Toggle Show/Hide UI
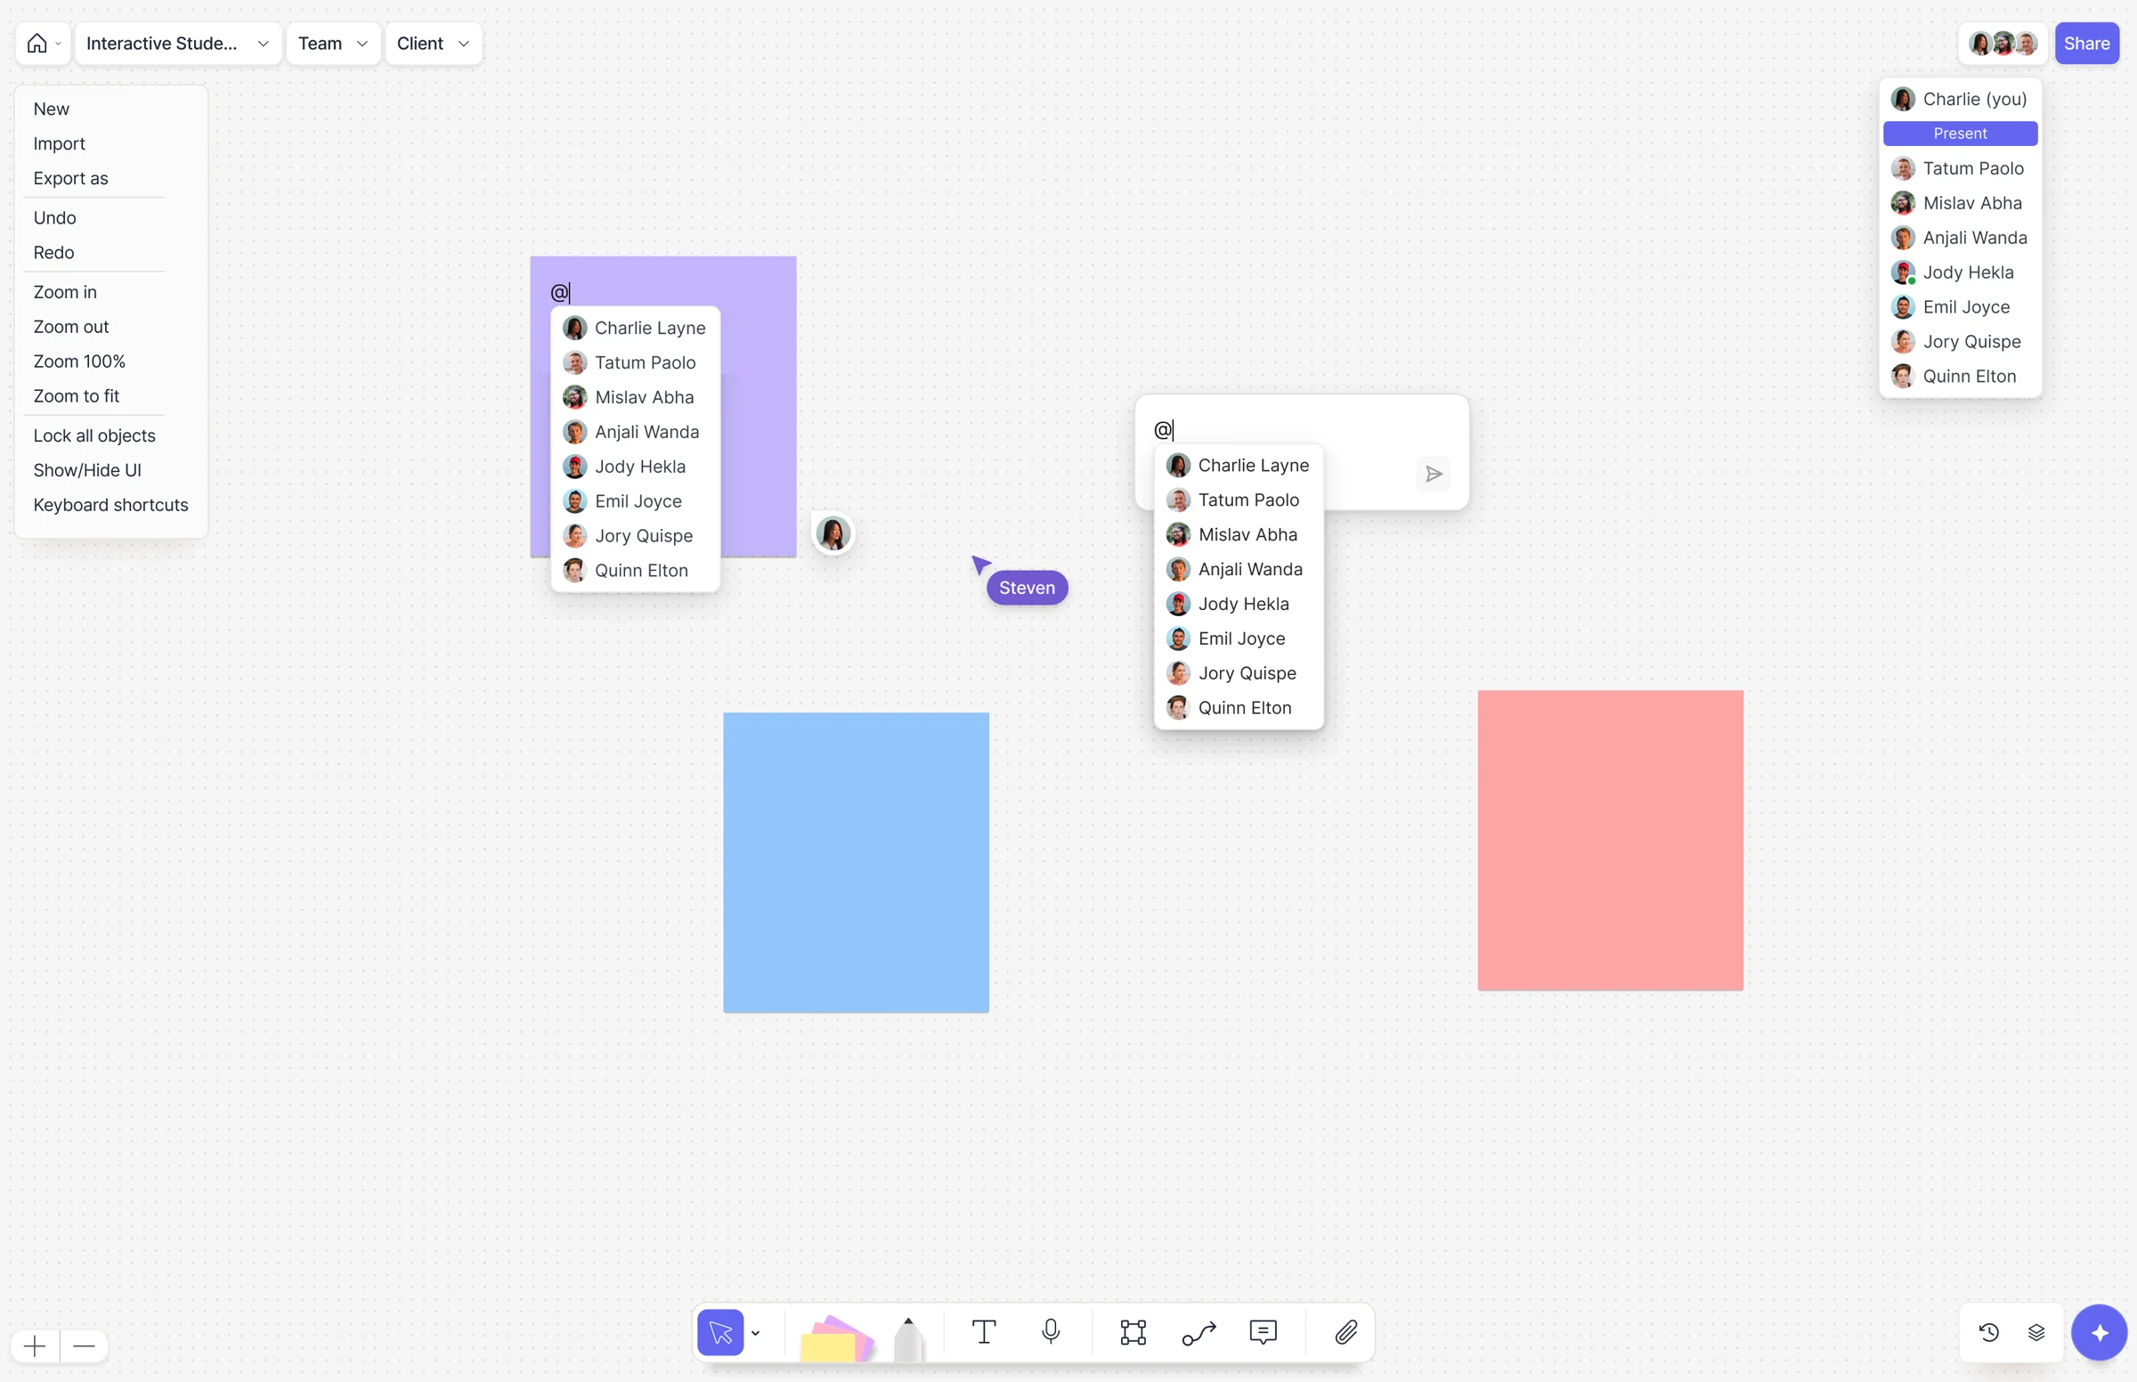Viewport: 2137px width, 1382px height. point(87,469)
